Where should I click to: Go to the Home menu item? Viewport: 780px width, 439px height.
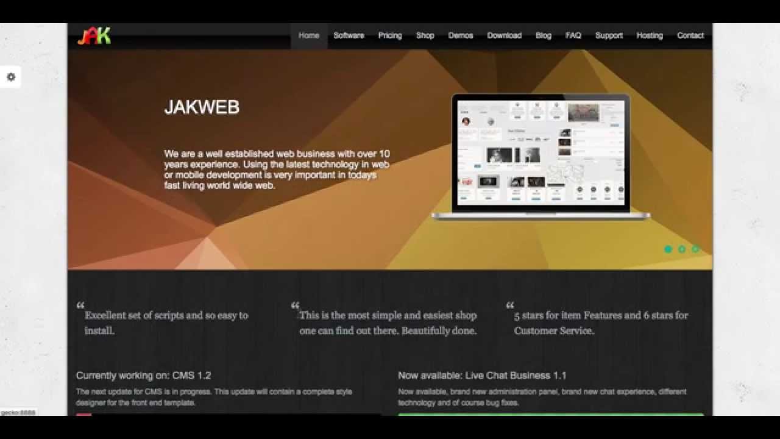[x=309, y=35]
